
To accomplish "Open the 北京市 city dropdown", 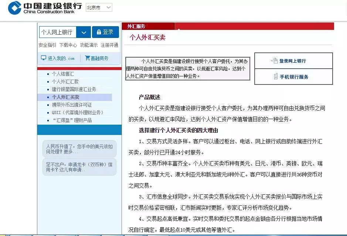I will 99,7.
